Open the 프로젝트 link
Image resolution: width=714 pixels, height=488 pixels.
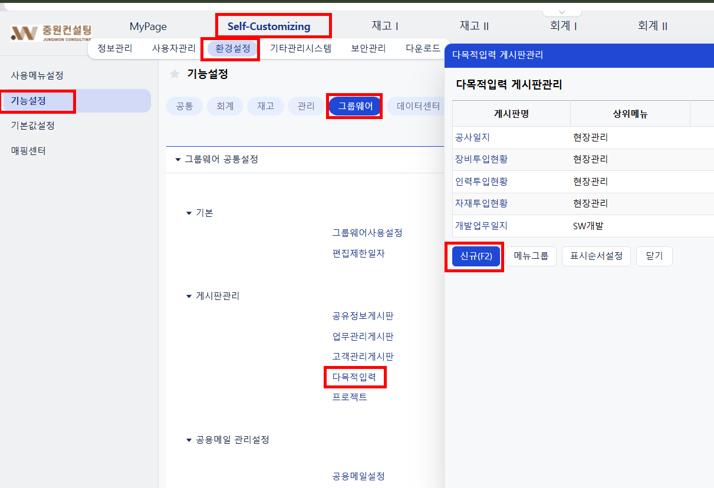coord(350,397)
